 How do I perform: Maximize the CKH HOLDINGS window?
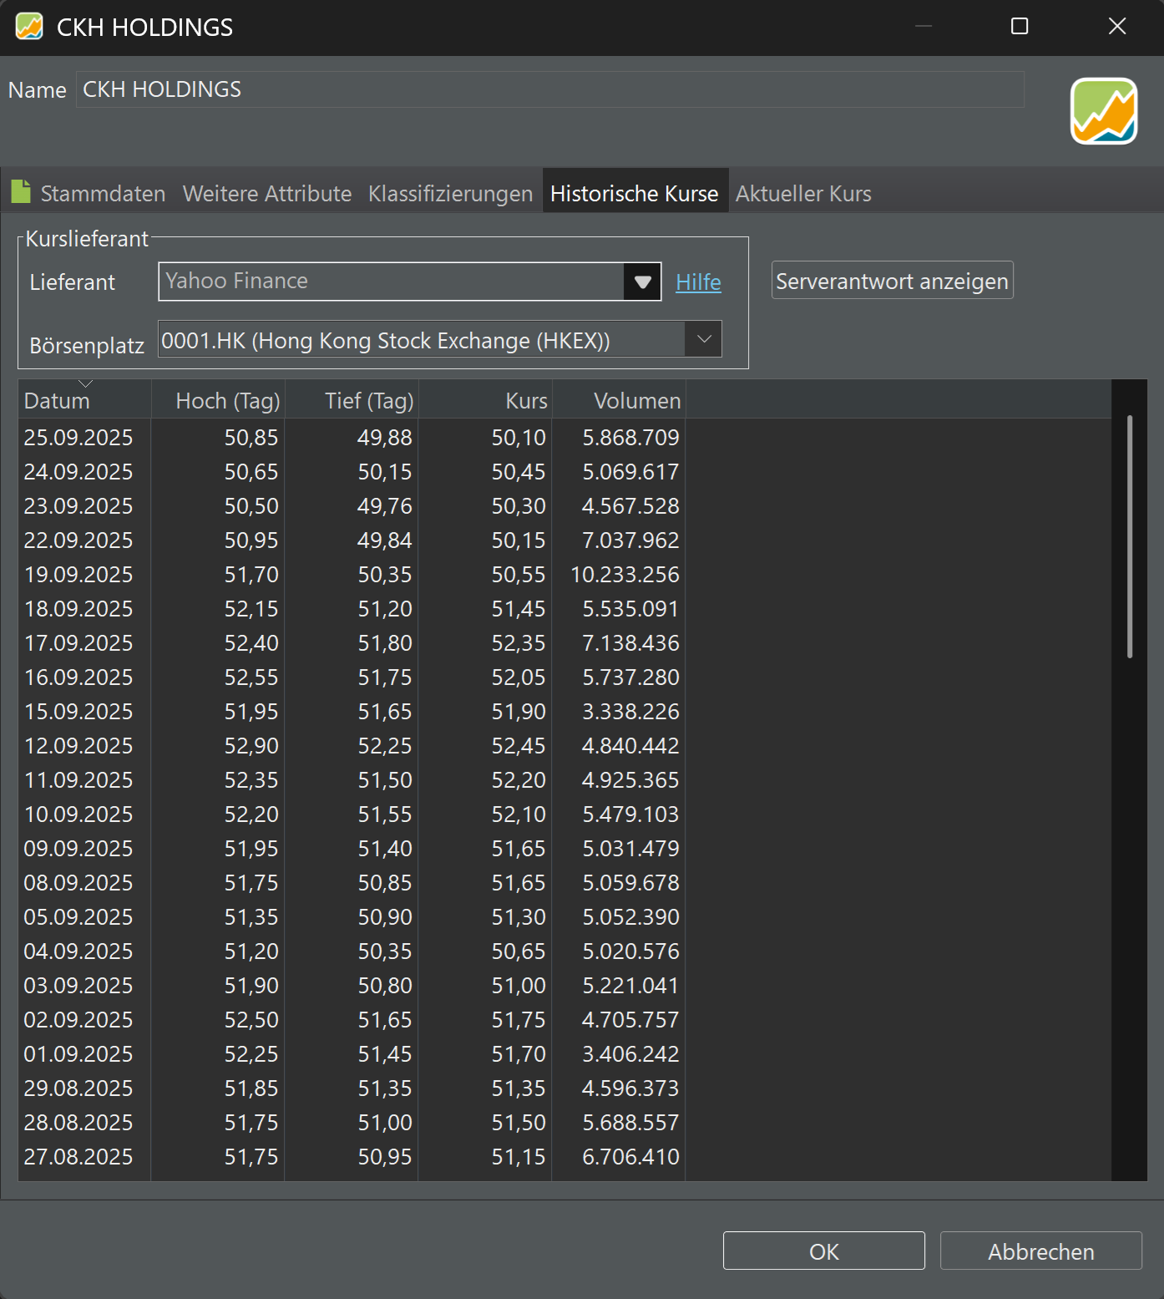tap(1019, 27)
